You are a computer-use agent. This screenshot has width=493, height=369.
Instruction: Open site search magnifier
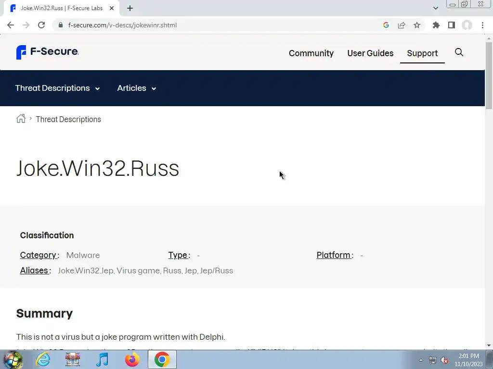pyautogui.click(x=459, y=52)
